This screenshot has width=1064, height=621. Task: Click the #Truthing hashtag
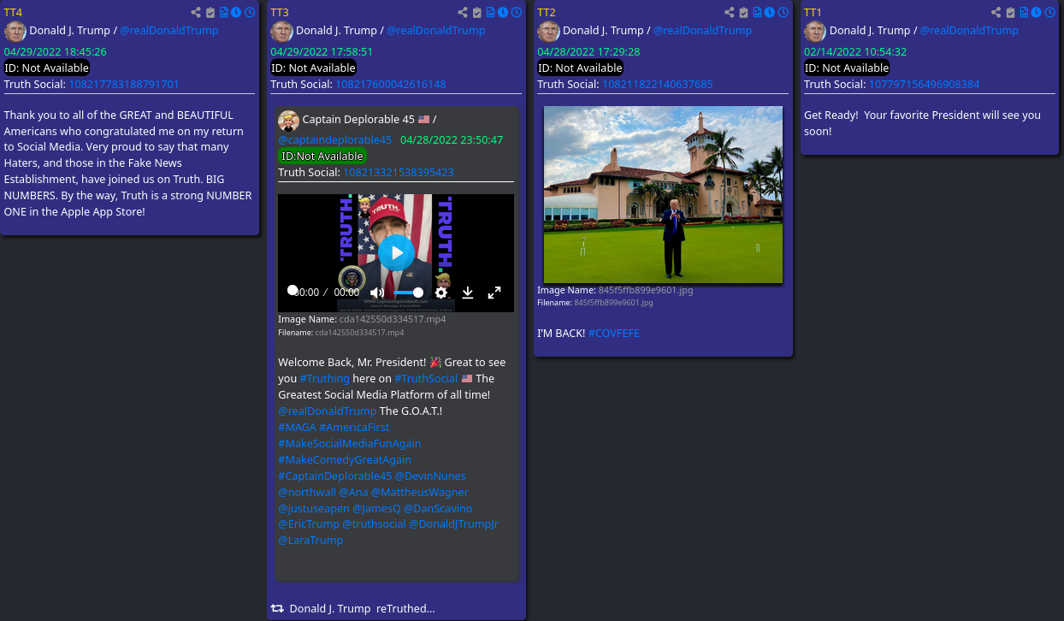point(325,379)
